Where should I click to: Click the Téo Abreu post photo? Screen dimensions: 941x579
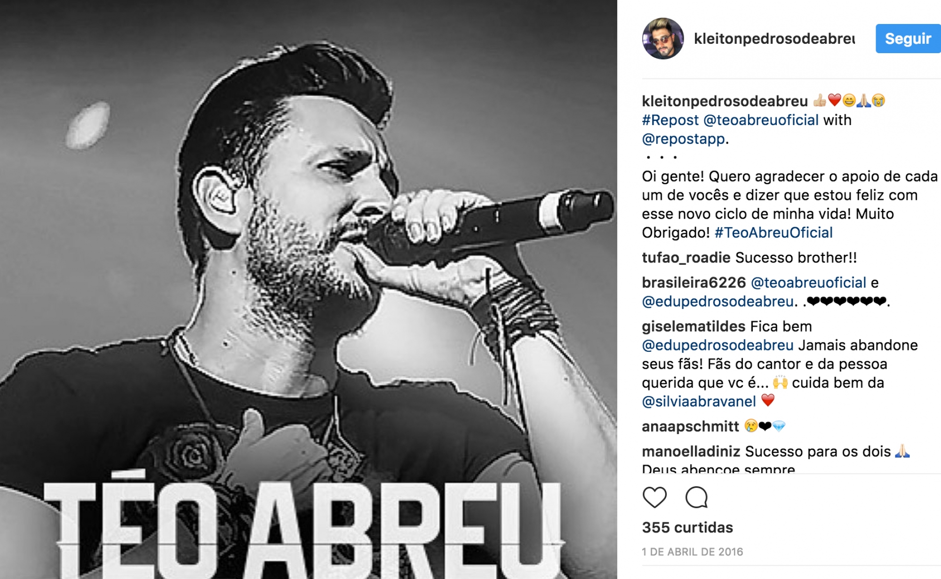click(x=309, y=289)
